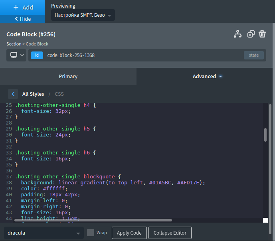This screenshot has width=275, height=241.
Task: Click the '.hosting-other-single h5 {' line
Action: 55,129
